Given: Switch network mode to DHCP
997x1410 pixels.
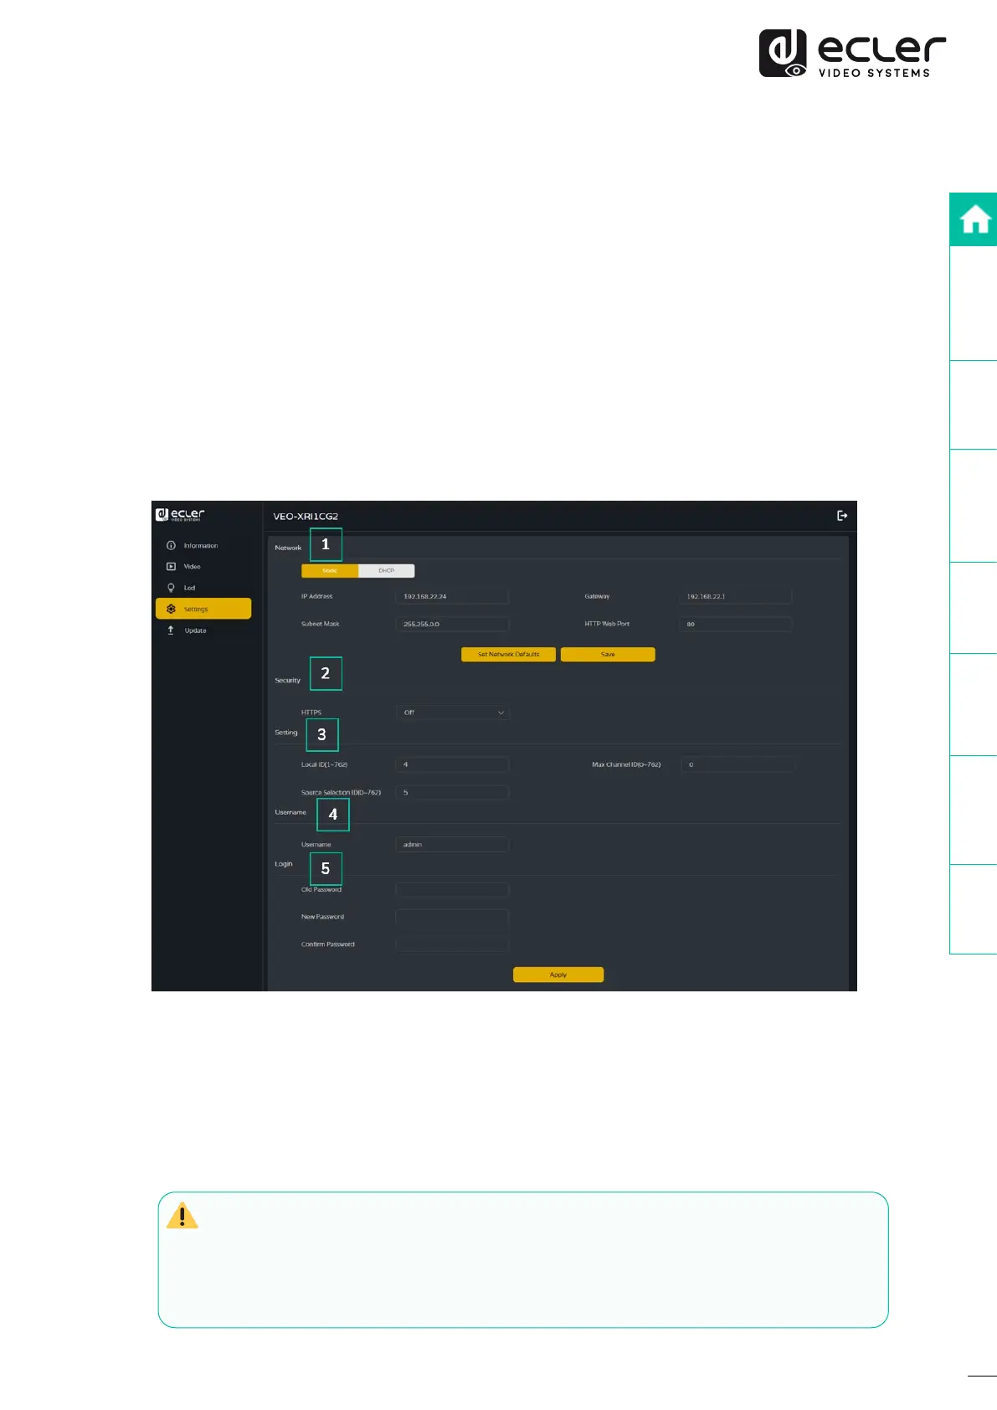Looking at the screenshot, I should click(x=386, y=571).
